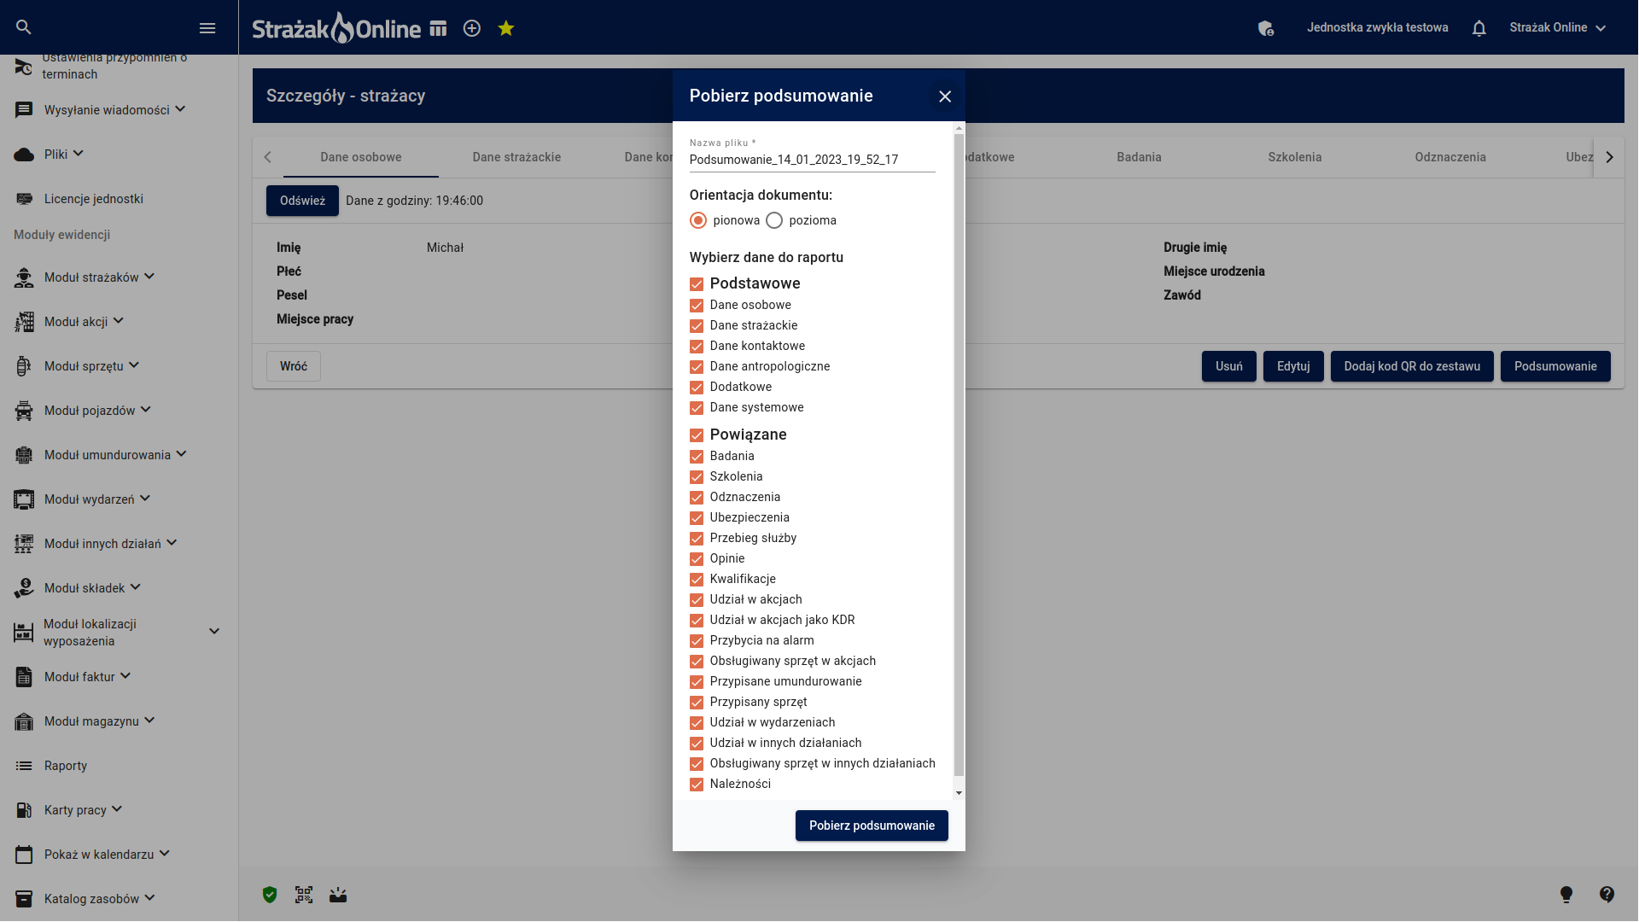This screenshot has width=1639, height=922.
Task: Click the Edytuj button
Action: coord(1293,366)
